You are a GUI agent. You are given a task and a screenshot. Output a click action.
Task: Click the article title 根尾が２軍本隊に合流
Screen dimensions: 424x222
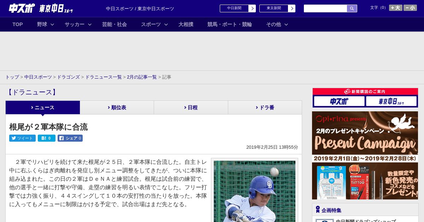(48, 127)
